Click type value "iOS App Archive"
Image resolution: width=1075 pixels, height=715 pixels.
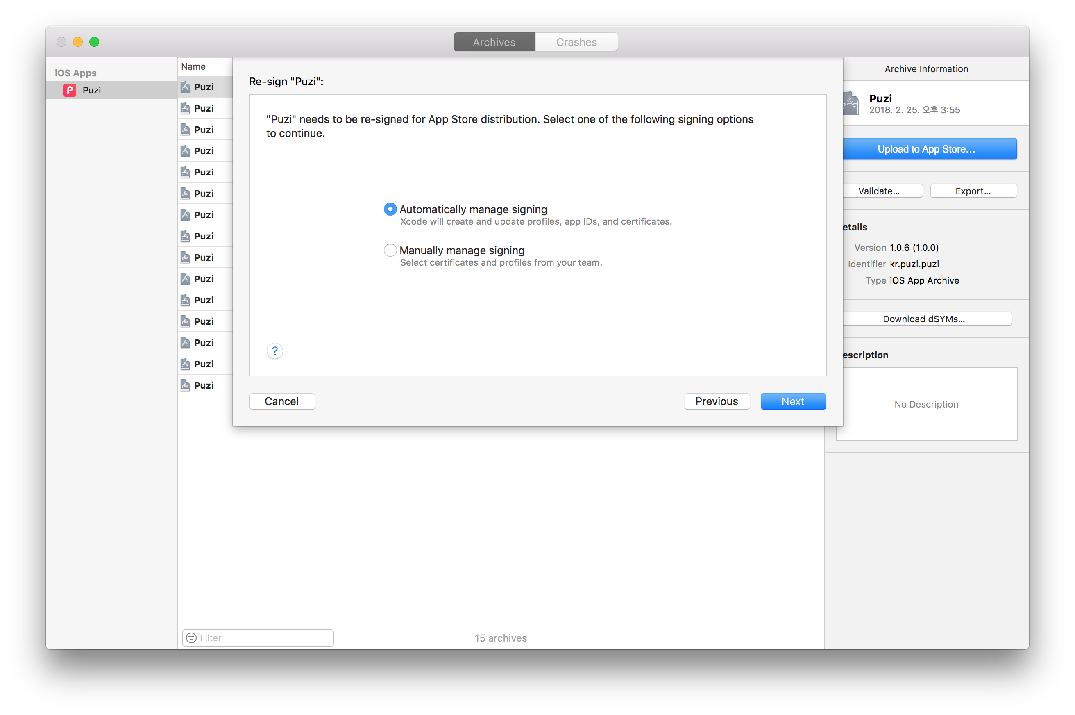tap(924, 280)
